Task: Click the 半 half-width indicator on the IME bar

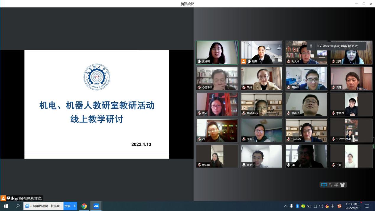Action: click(336, 185)
